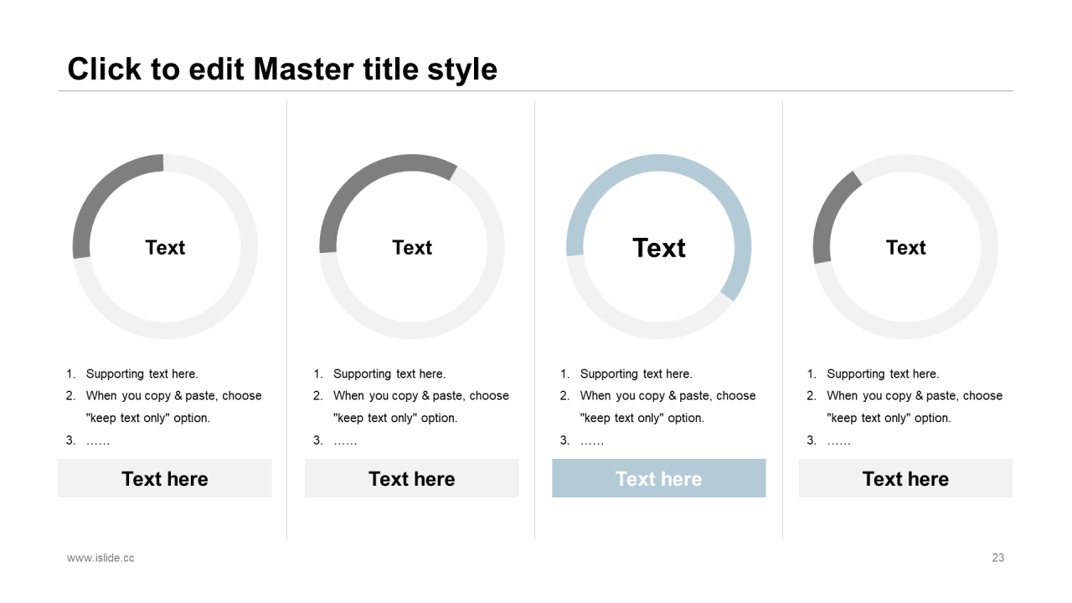Image resolution: width=1072 pixels, height=603 pixels.
Task: Click the master title text
Action: pos(282,69)
